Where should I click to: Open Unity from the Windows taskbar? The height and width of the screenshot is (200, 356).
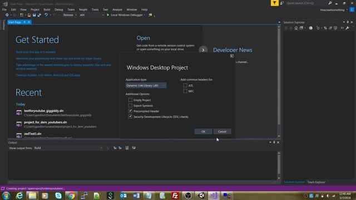201,196
